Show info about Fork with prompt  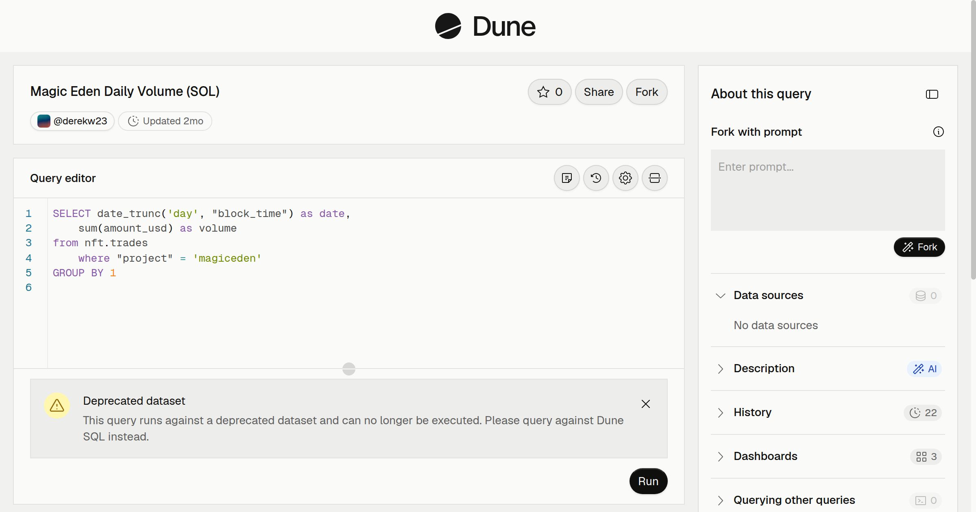[938, 132]
